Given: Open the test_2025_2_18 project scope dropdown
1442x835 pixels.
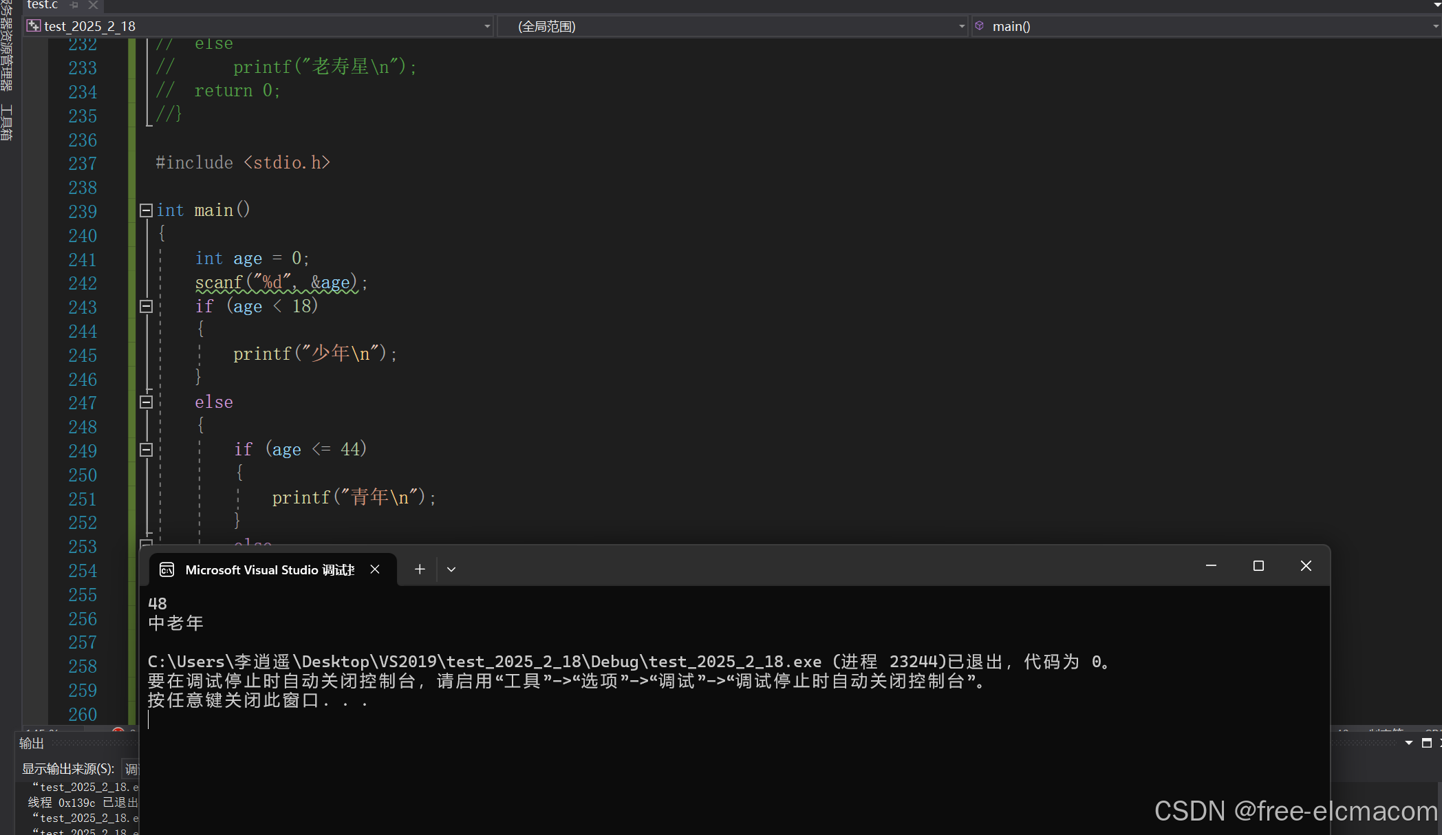Looking at the screenshot, I should 487,26.
